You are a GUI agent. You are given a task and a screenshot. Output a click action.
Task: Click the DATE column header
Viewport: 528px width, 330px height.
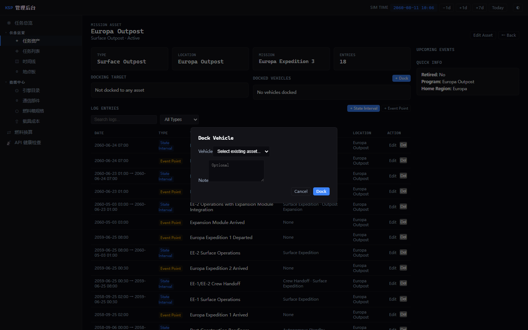coord(99,133)
